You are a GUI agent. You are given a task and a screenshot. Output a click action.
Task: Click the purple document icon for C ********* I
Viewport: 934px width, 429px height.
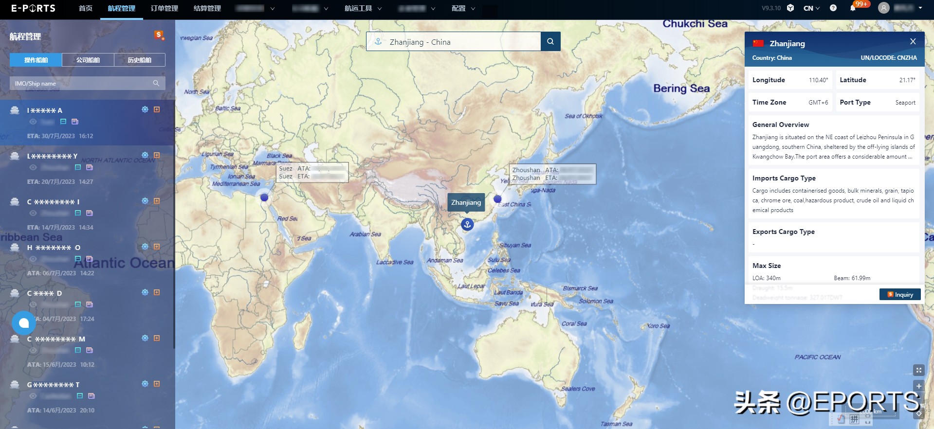tap(90, 213)
